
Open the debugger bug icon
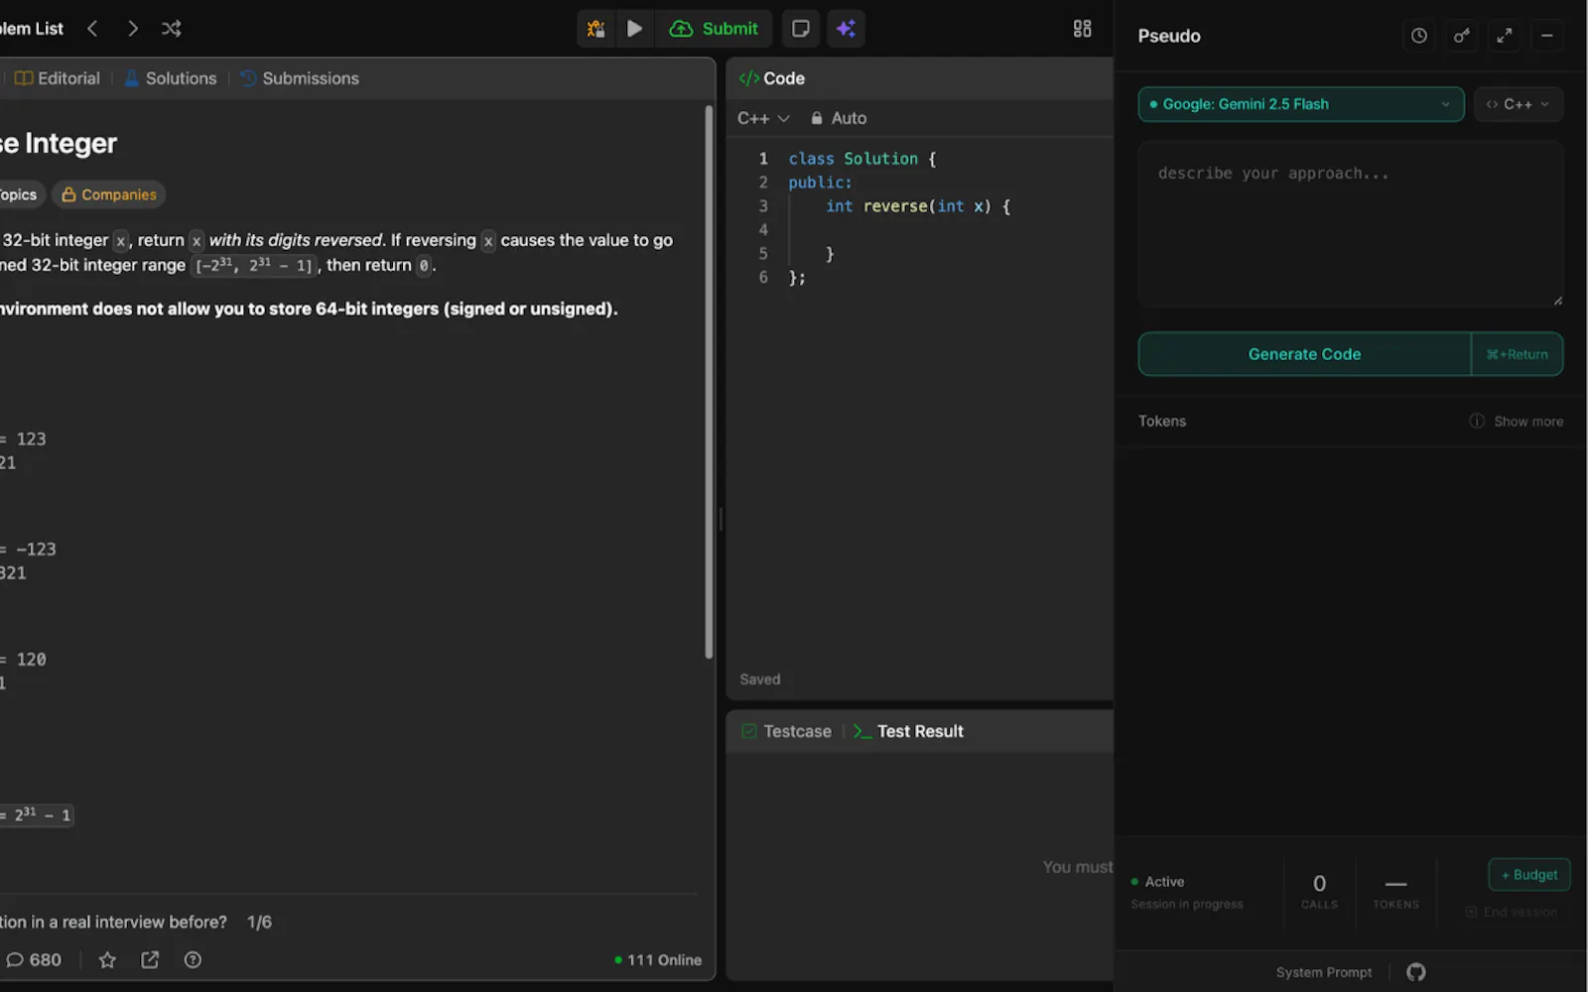pyautogui.click(x=595, y=29)
